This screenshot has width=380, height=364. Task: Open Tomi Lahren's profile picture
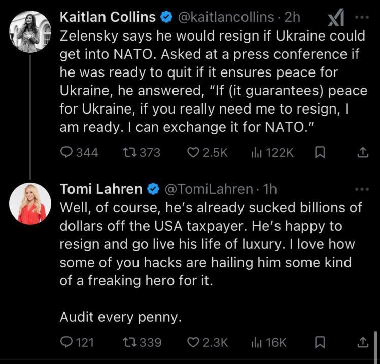pos(30,203)
